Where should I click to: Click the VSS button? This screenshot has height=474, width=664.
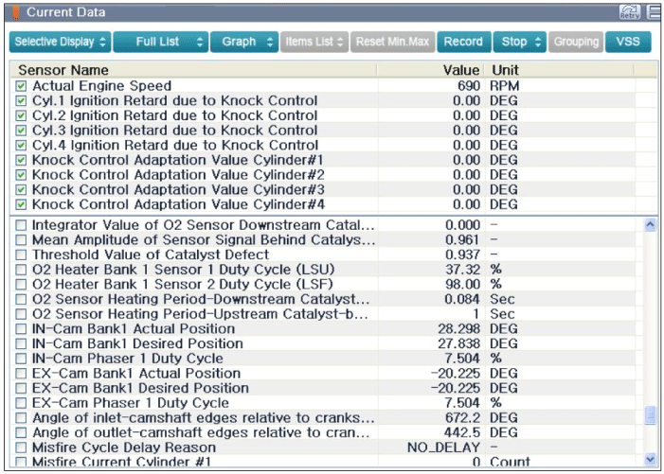[x=628, y=42]
